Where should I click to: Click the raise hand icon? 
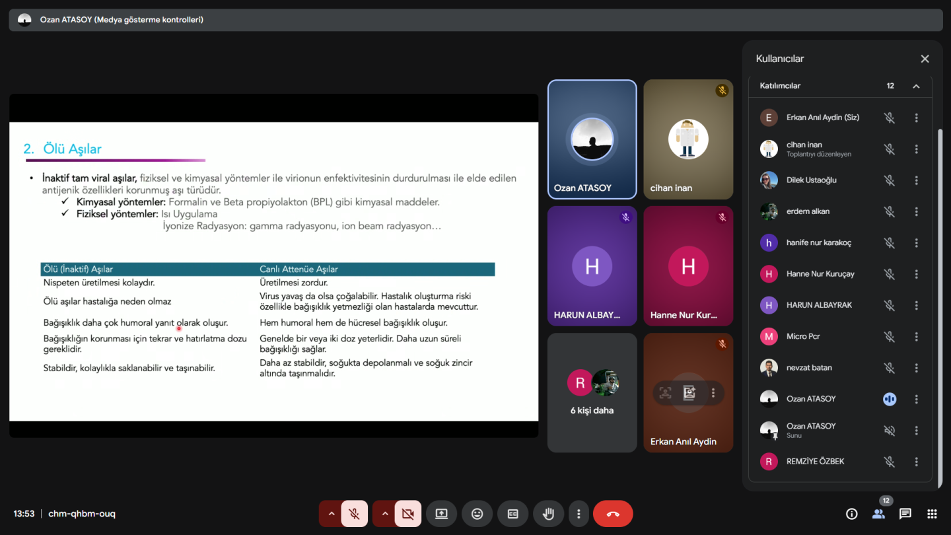(548, 514)
